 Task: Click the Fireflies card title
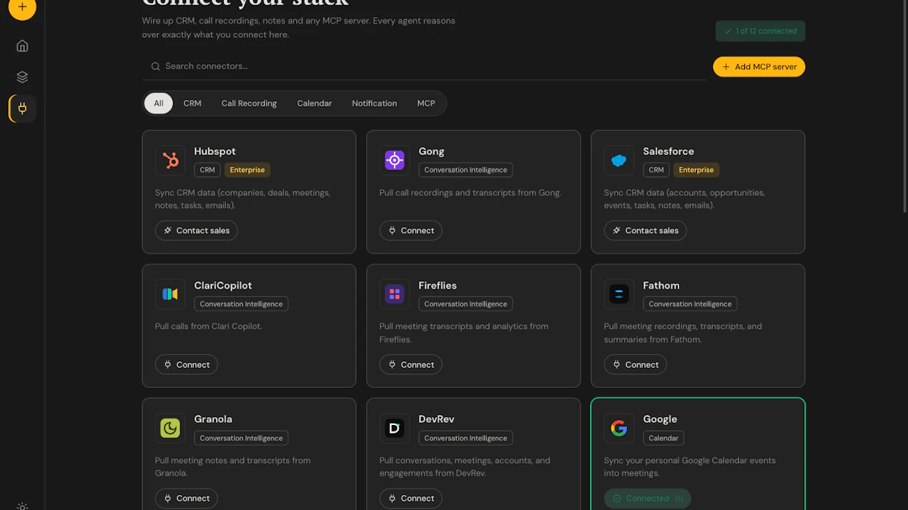coord(438,286)
